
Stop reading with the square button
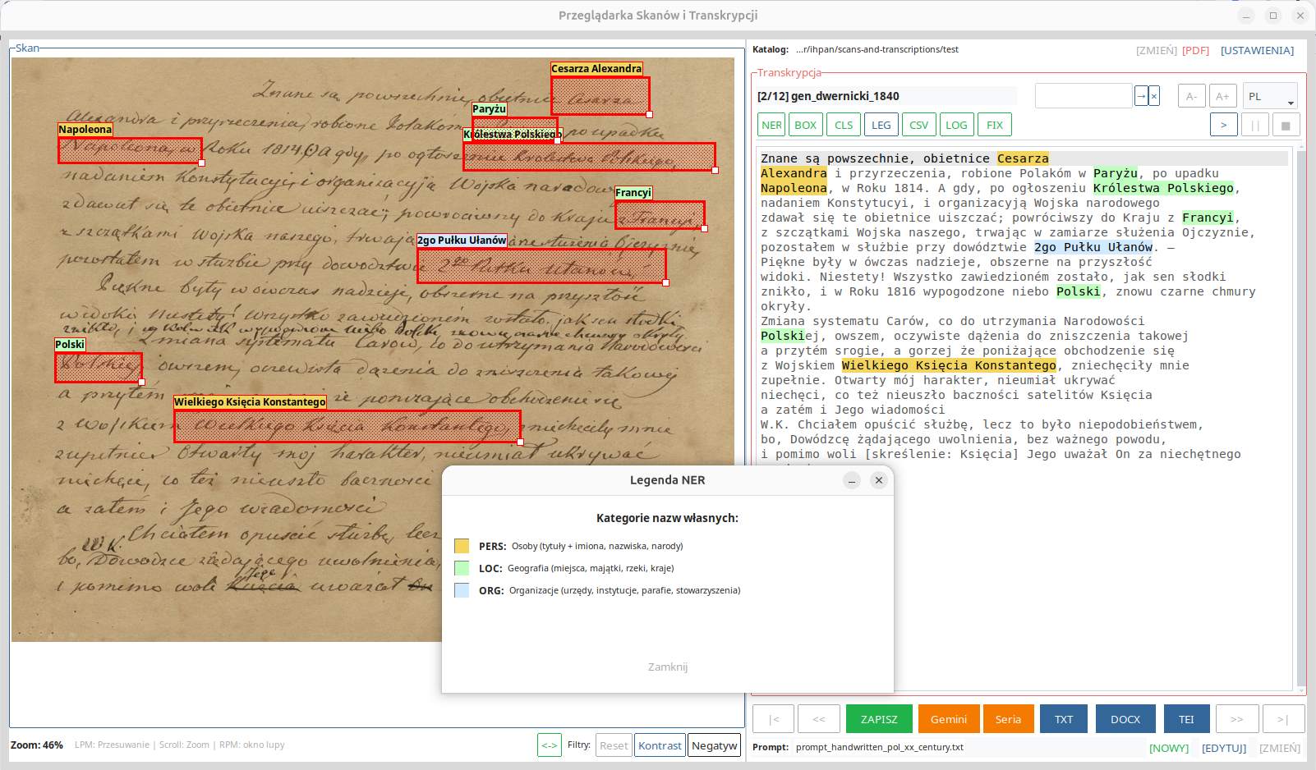[x=1286, y=125]
